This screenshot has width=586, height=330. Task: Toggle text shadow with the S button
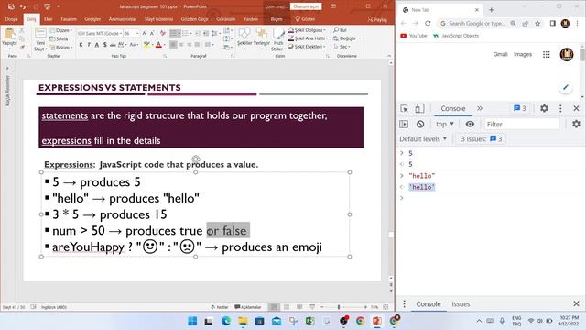click(105, 45)
